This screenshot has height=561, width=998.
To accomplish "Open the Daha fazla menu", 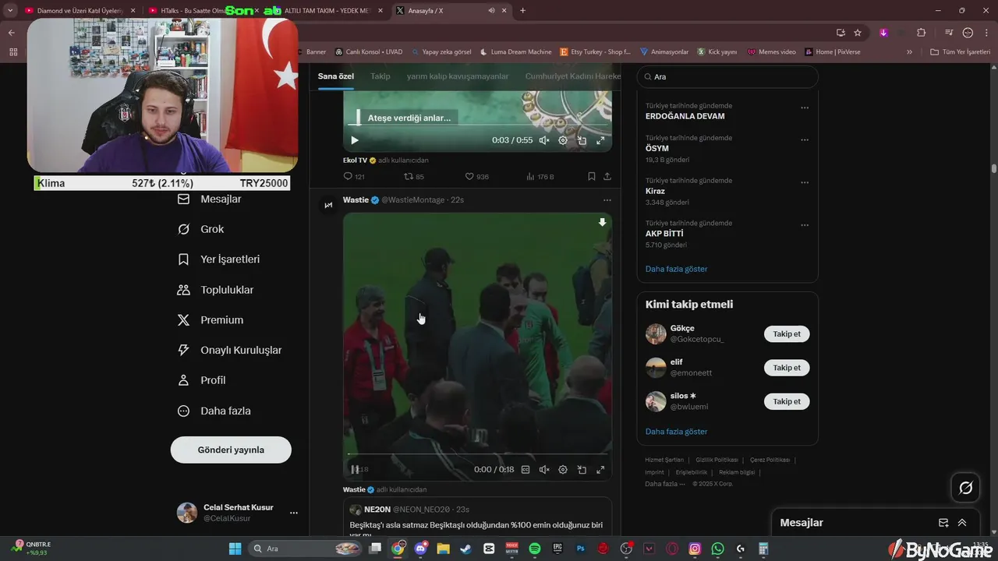I will click(x=214, y=411).
